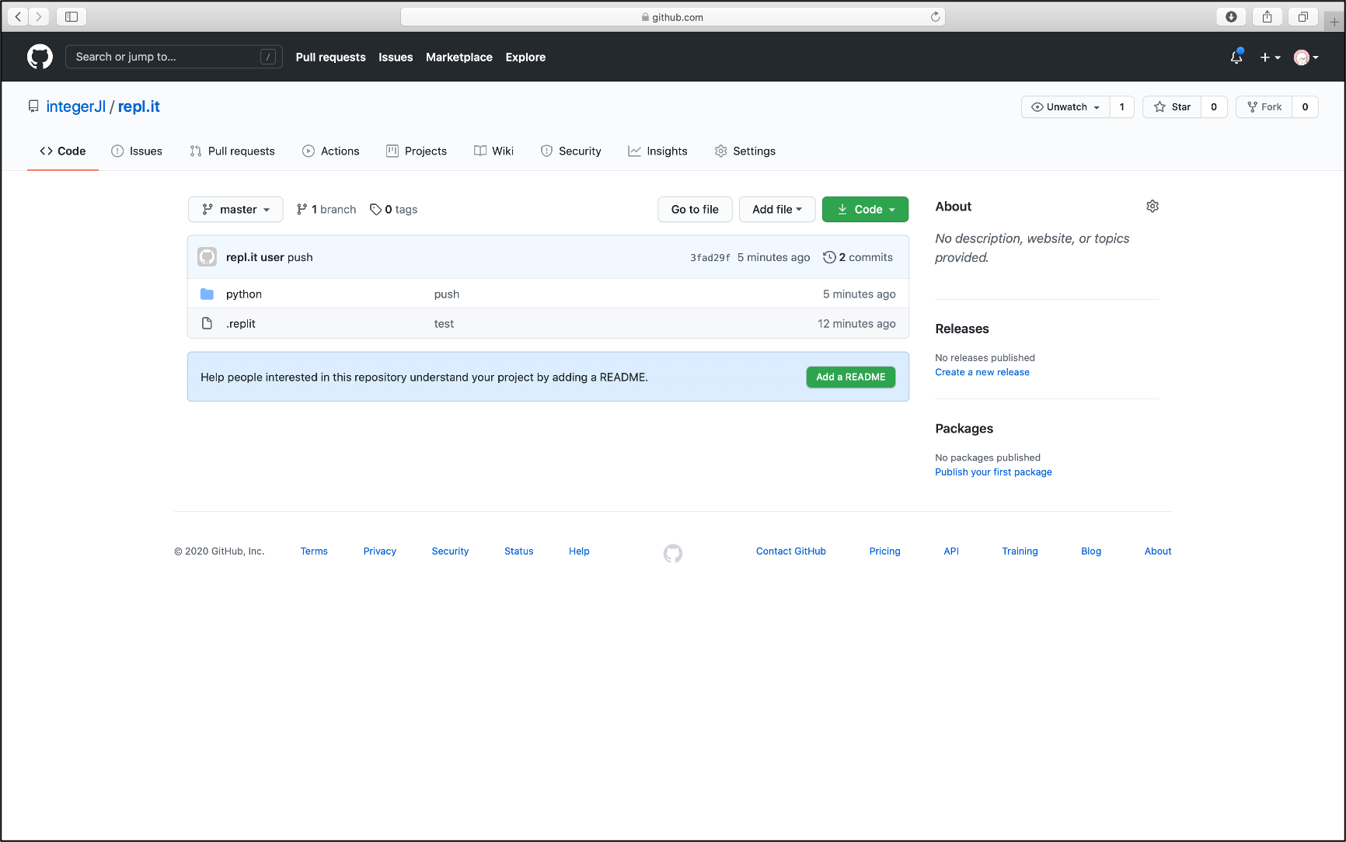Viewport: 1346px width, 842px height.
Task: Click the repl.it user avatar in the commit row
Action: click(207, 257)
